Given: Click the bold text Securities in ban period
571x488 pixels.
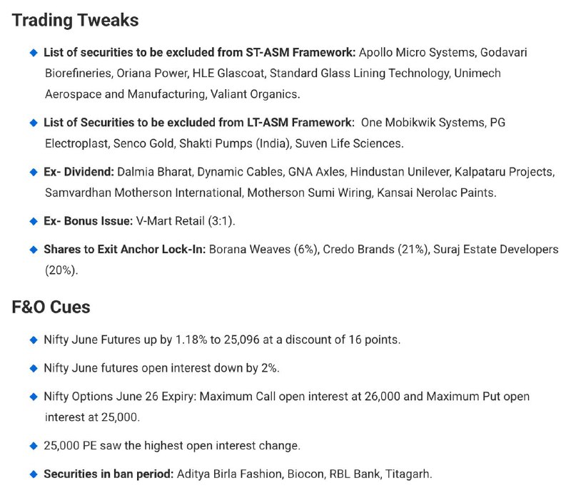Looking at the screenshot, I should click(x=109, y=474).
